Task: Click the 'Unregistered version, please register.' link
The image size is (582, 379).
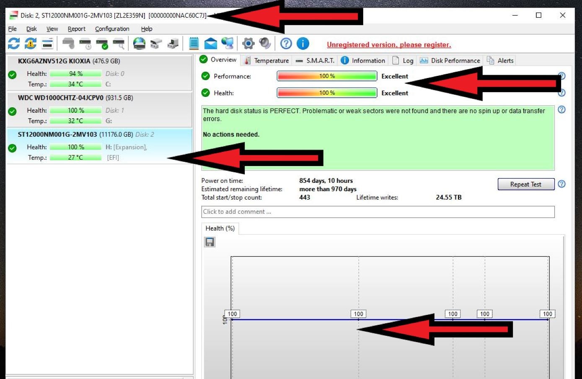Action: click(x=389, y=45)
